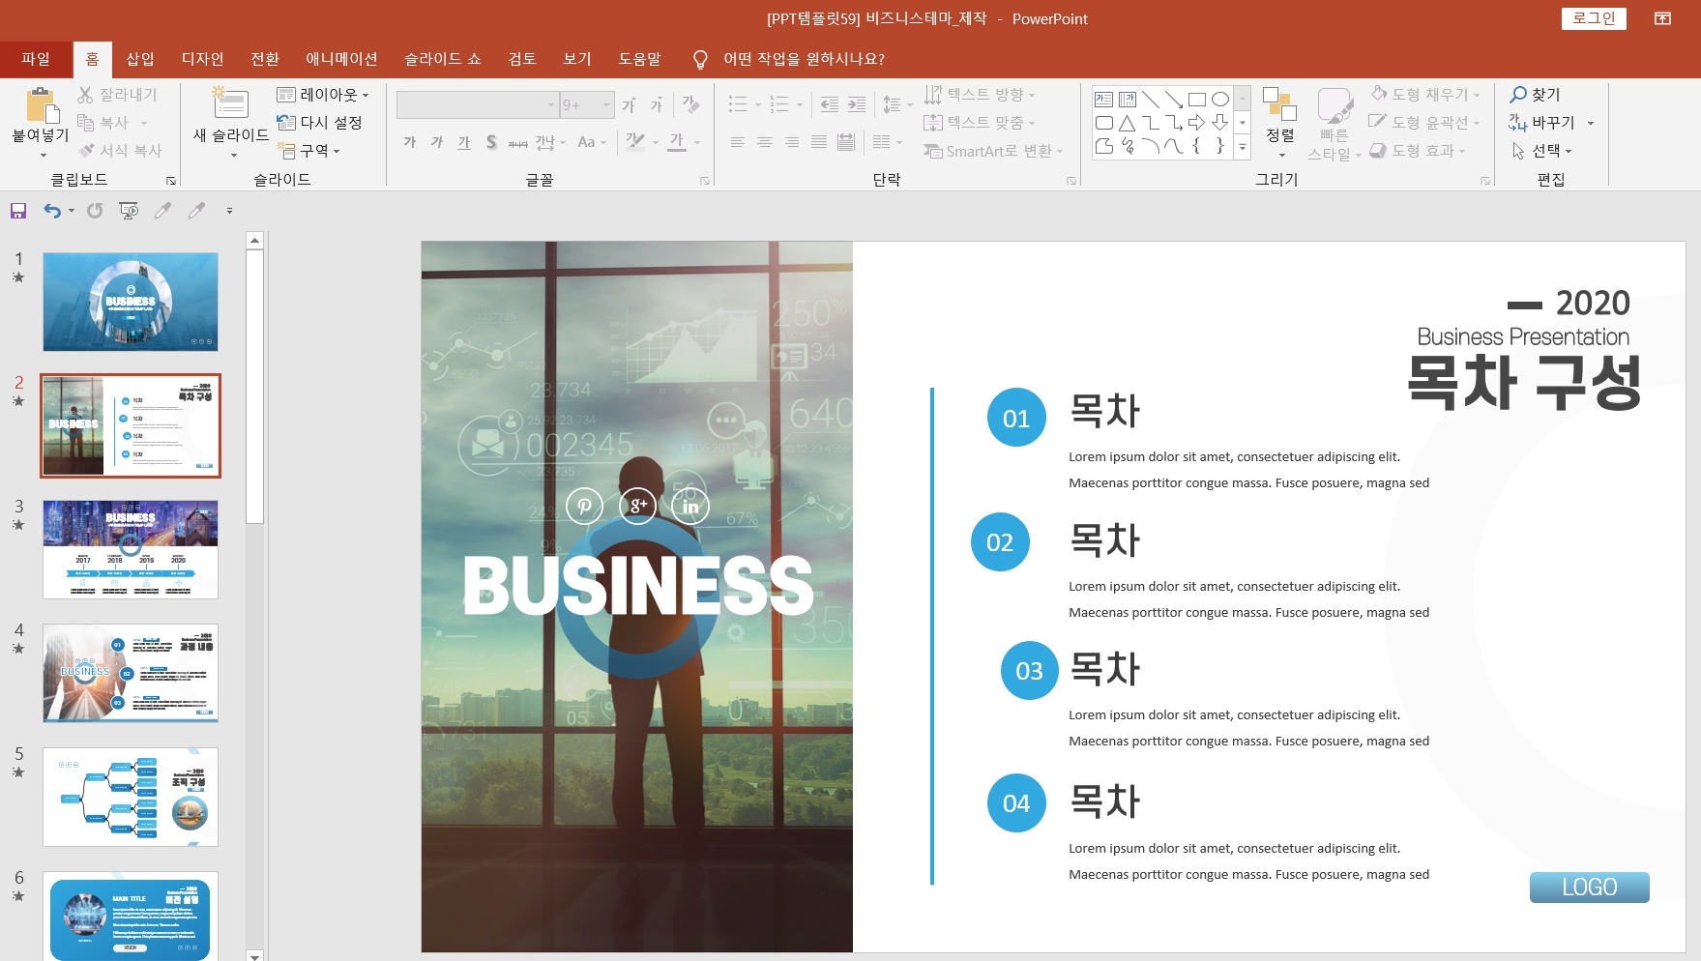Image resolution: width=1701 pixels, height=961 pixels.
Task: Click Find (찾기) magnifier button
Action: click(x=1536, y=95)
